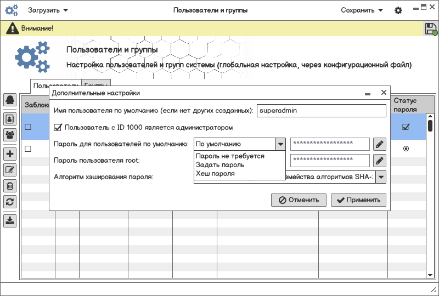Tick the blocked checkbox in the highlighted row
The height and width of the screenshot is (296, 439).
pyautogui.click(x=28, y=127)
